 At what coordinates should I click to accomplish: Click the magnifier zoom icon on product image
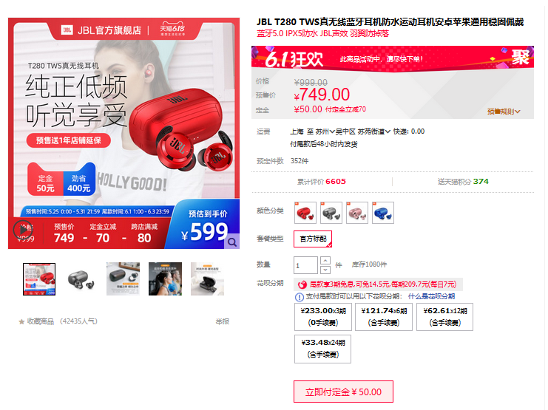tap(231, 242)
